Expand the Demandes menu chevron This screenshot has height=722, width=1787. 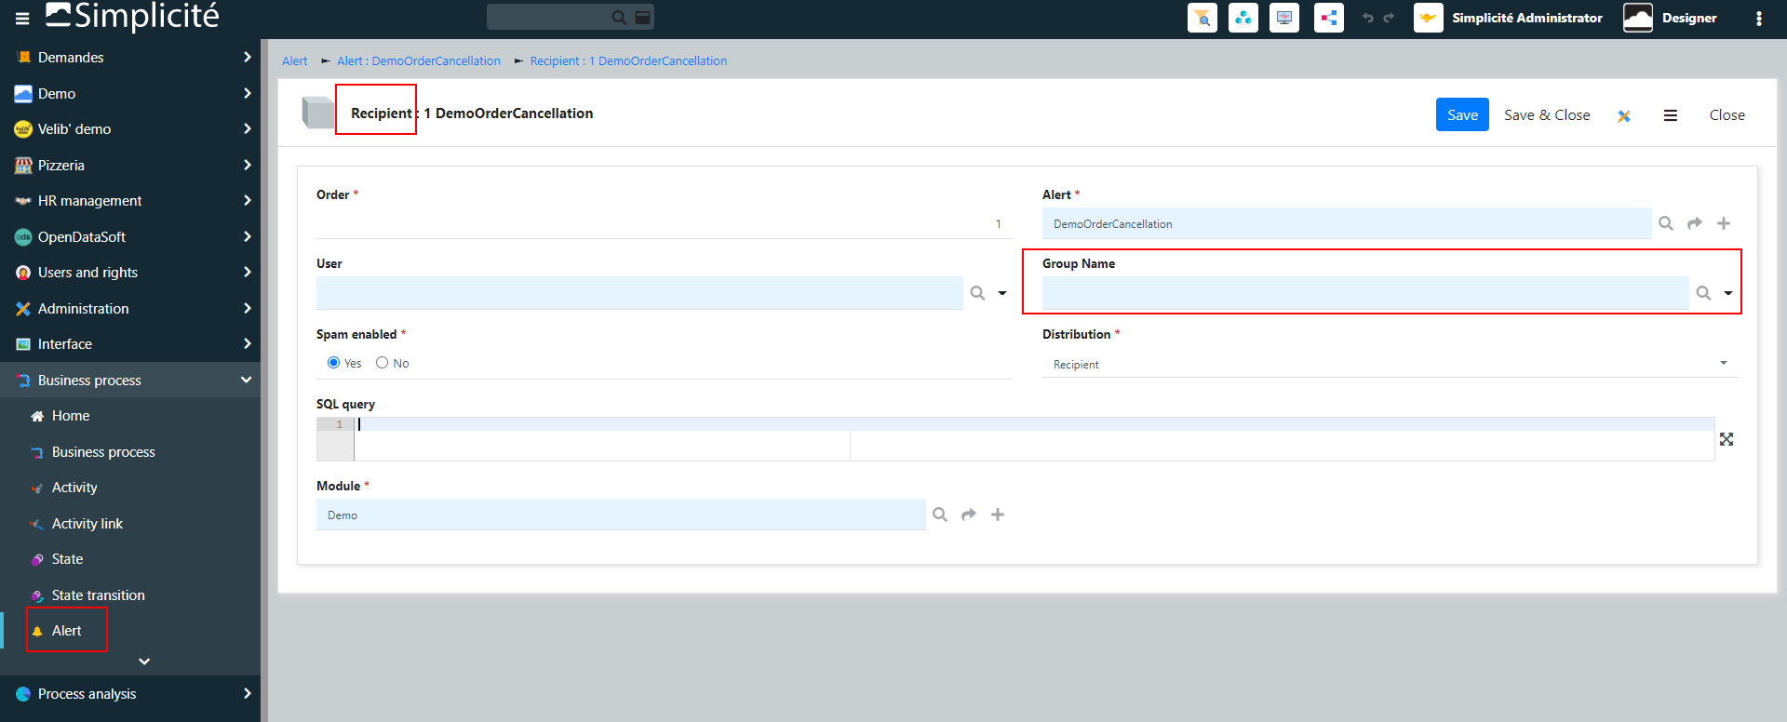coord(247,58)
